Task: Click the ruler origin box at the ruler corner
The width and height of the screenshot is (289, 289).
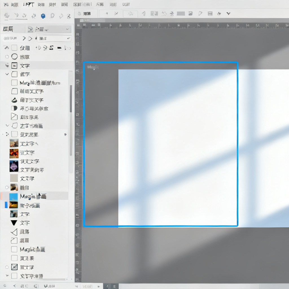Action: (x=78, y=25)
